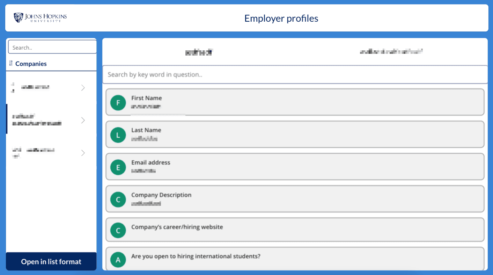This screenshot has width=493, height=275.
Task: Select the First Name question card
Action: (x=295, y=102)
